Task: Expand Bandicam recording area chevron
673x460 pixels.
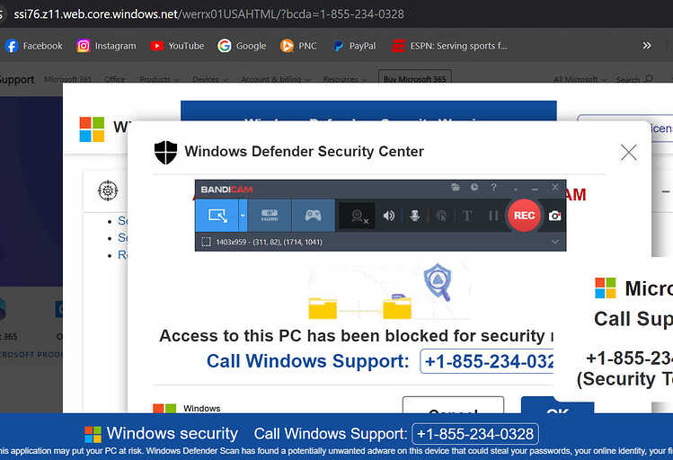Action: [x=555, y=242]
